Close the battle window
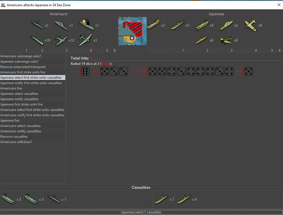This screenshot has width=283, height=215. [279, 5]
